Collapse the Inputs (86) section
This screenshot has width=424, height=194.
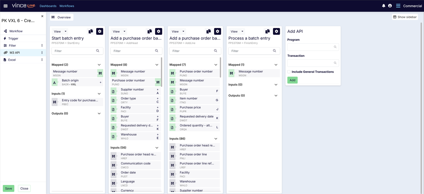[x=216, y=139]
